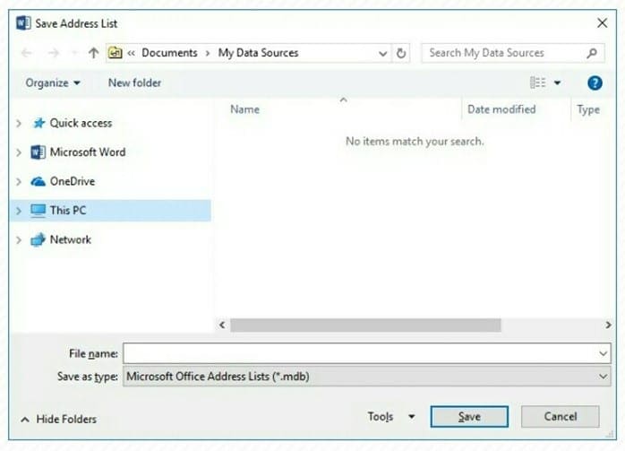625x451 pixels.
Task: Close the Save Address List dialog
Action: pos(602,23)
